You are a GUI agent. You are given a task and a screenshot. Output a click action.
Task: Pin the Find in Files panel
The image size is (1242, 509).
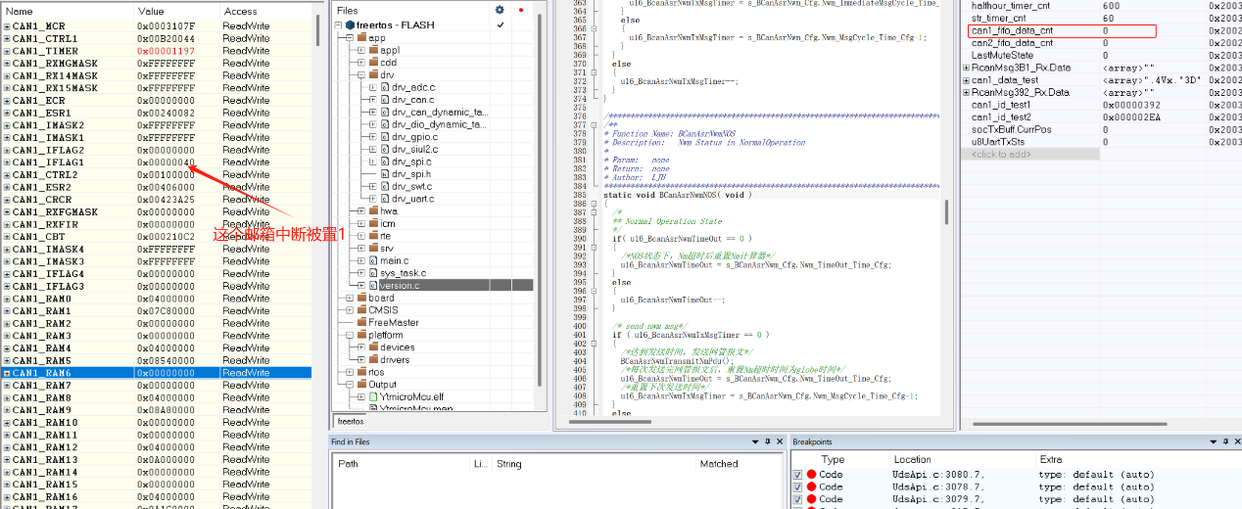pyautogui.click(x=767, y=441)
